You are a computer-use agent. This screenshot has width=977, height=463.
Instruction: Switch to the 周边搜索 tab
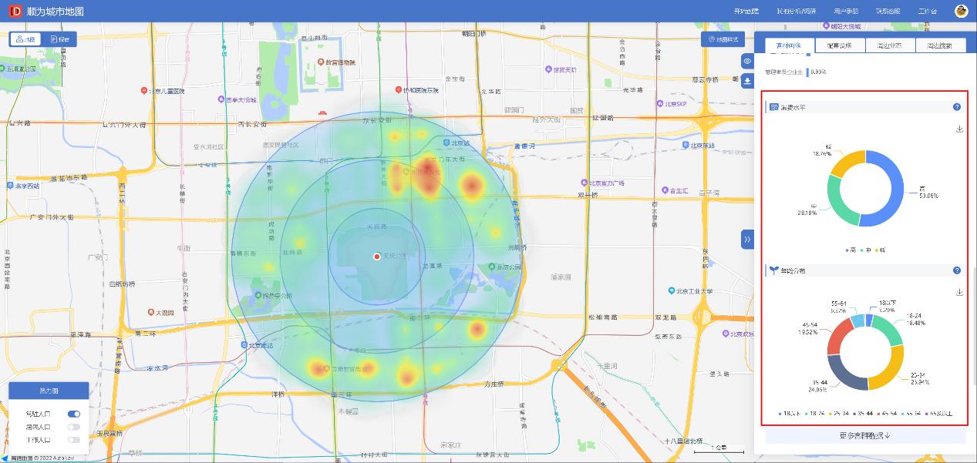940,45
